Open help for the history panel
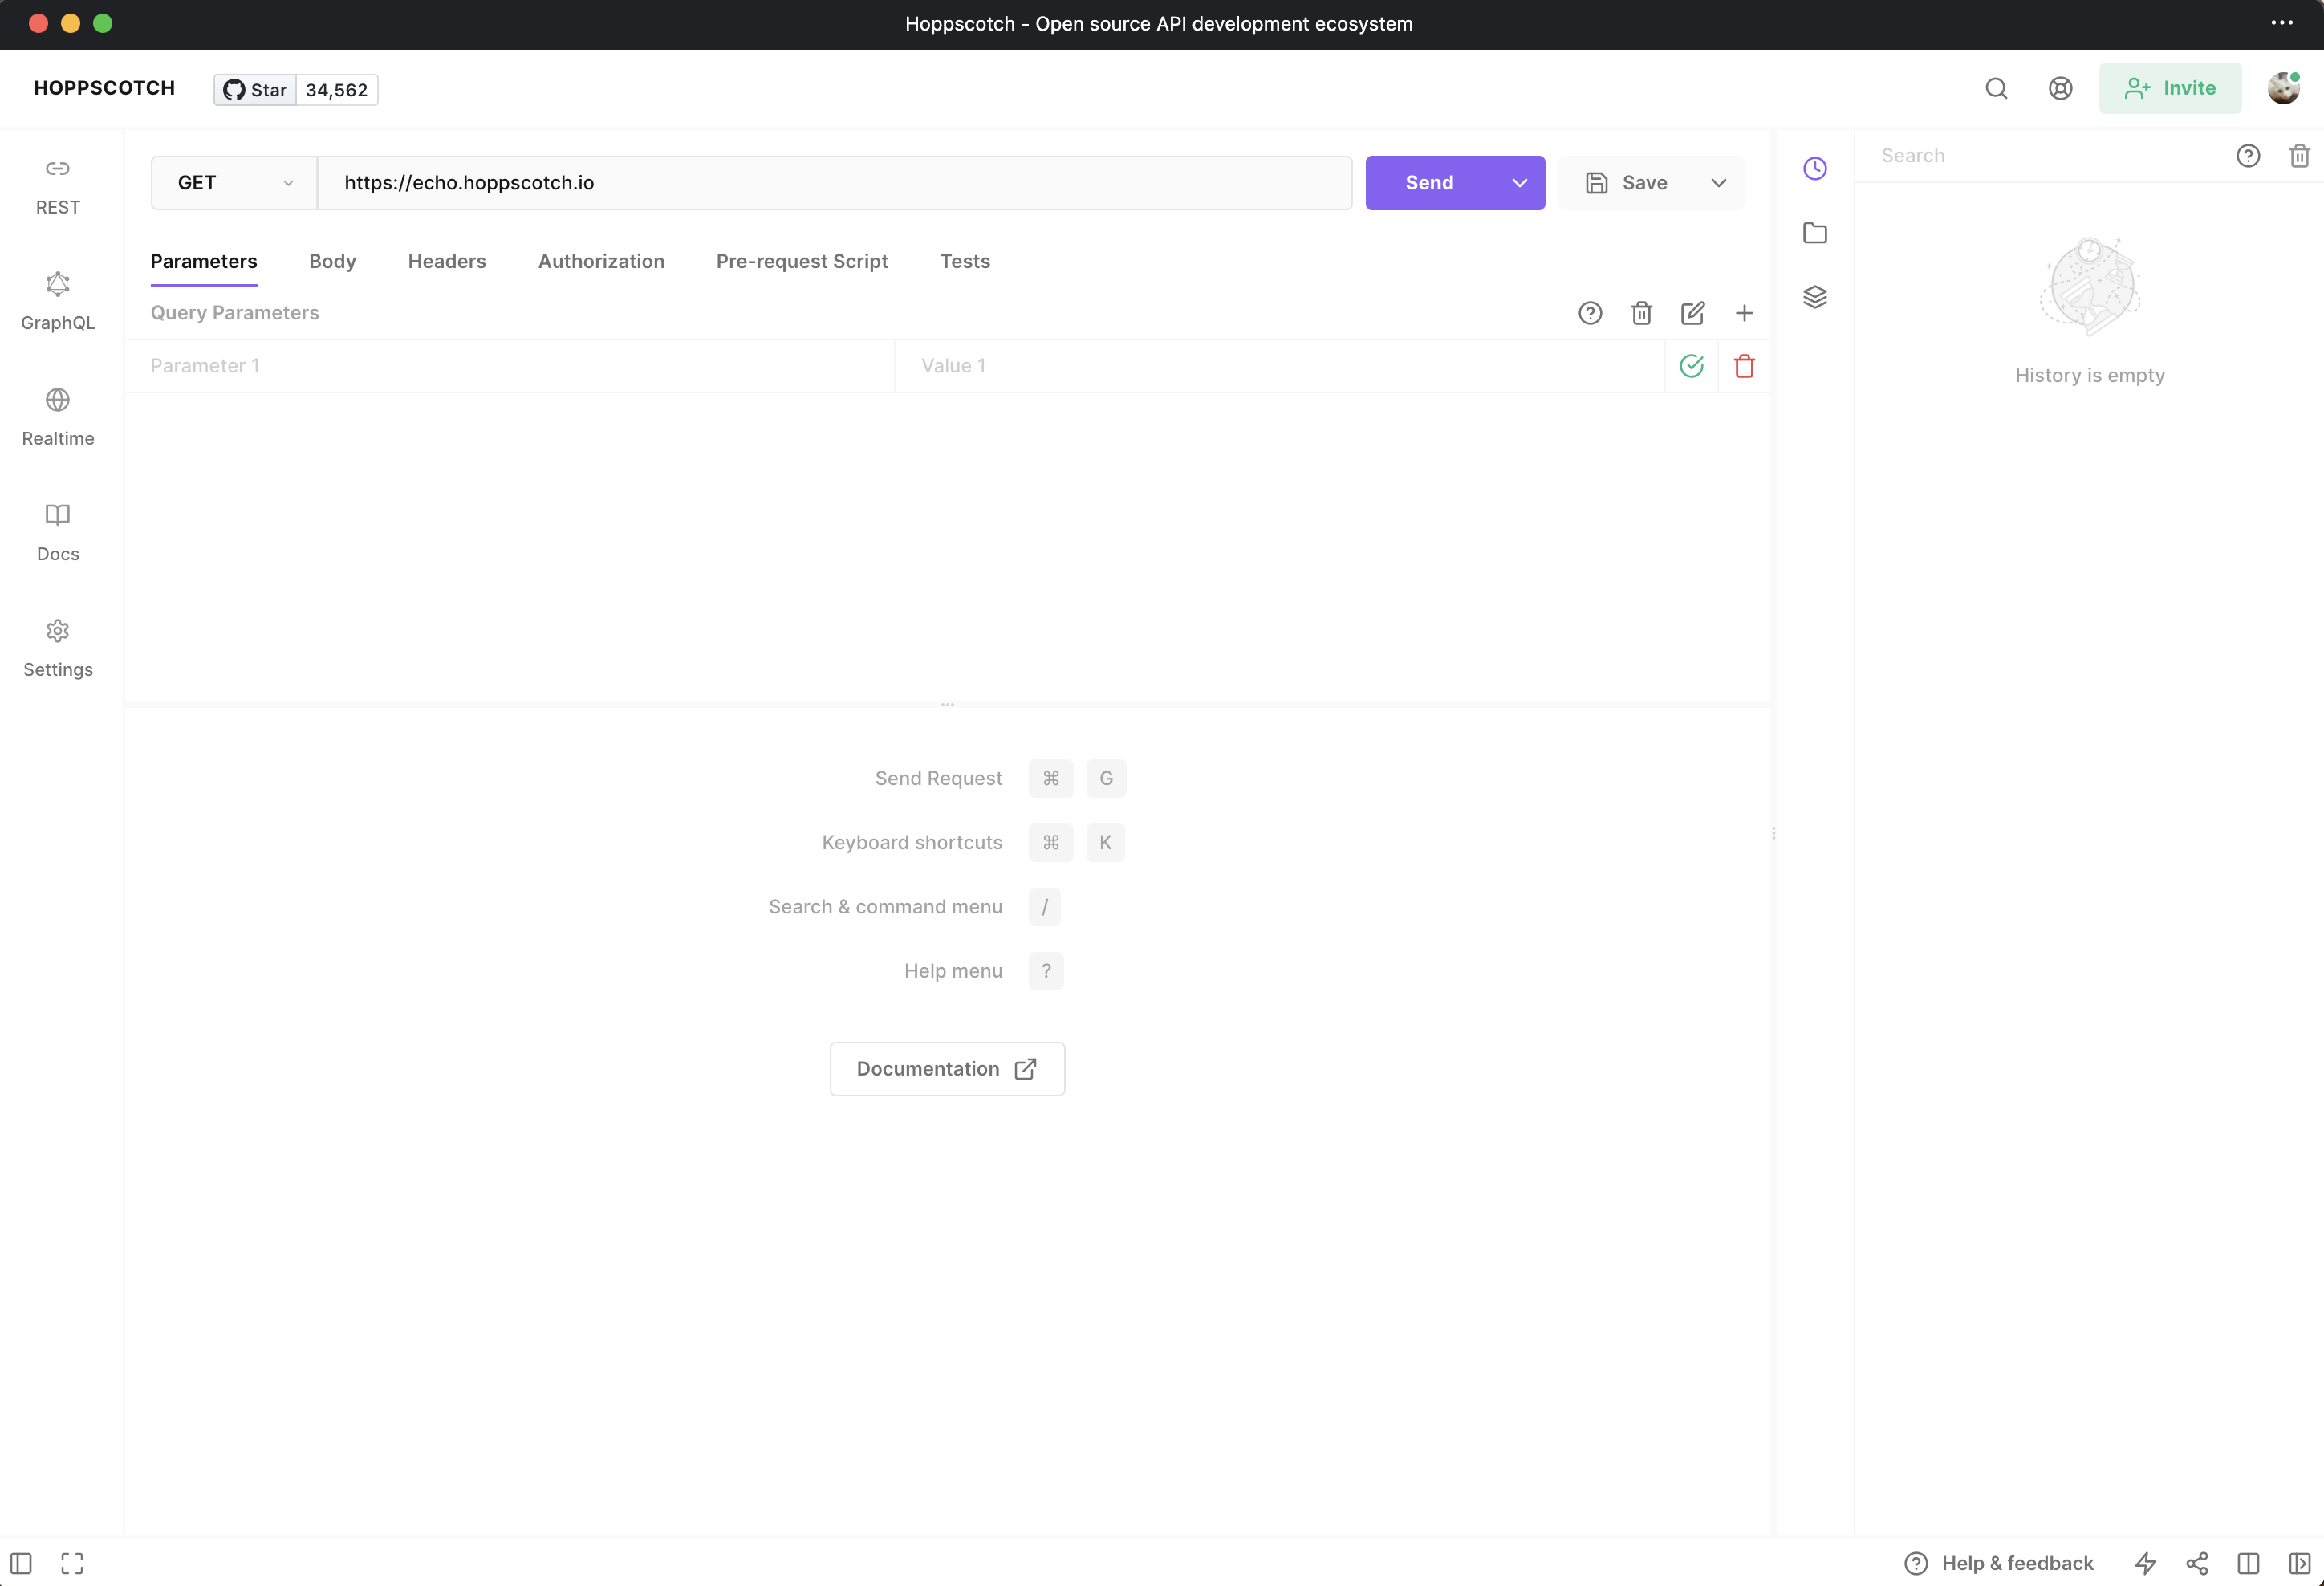The image size is (2324, 1586). (2248, 156)
